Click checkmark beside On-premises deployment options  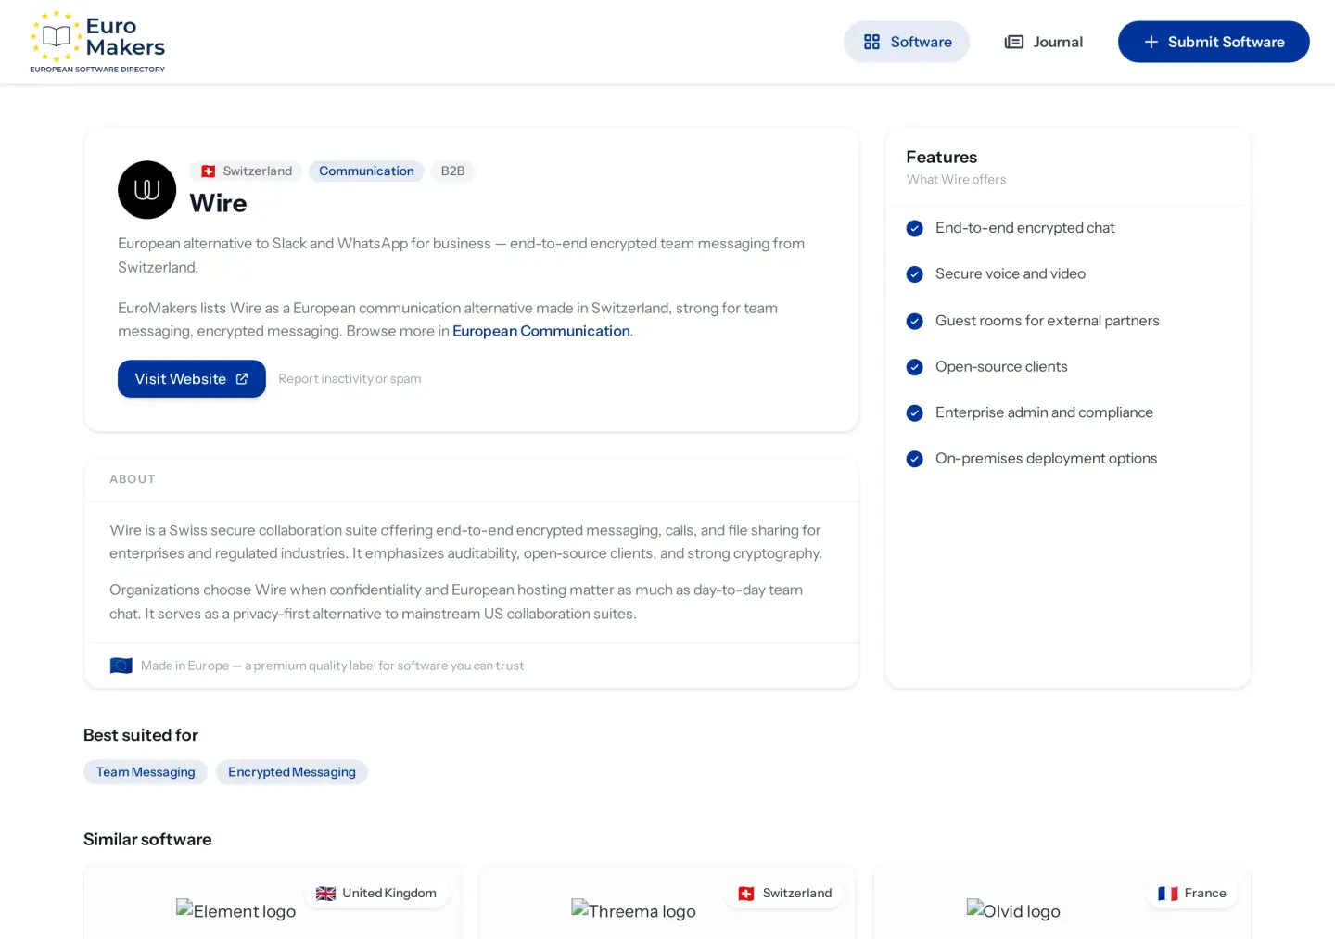click(914, 459)
